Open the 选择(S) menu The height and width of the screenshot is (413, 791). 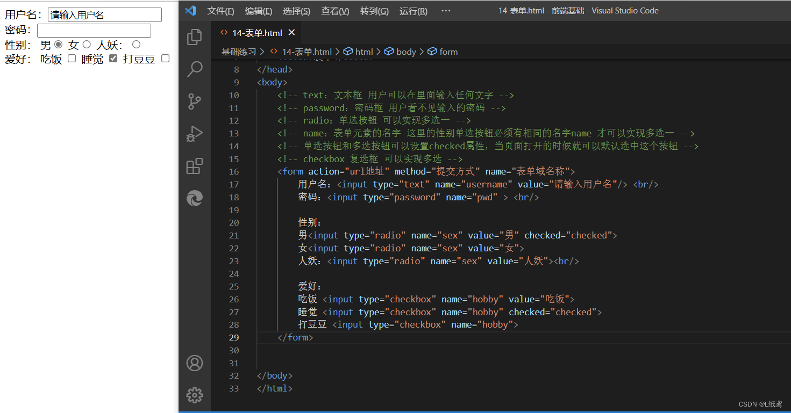click(x=296, y=11)
